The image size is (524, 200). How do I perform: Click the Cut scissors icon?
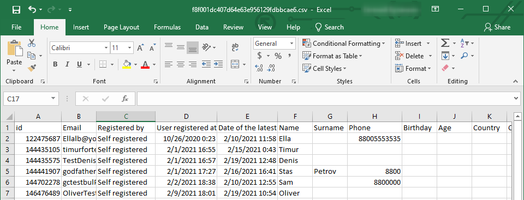[x=32, y=43]
